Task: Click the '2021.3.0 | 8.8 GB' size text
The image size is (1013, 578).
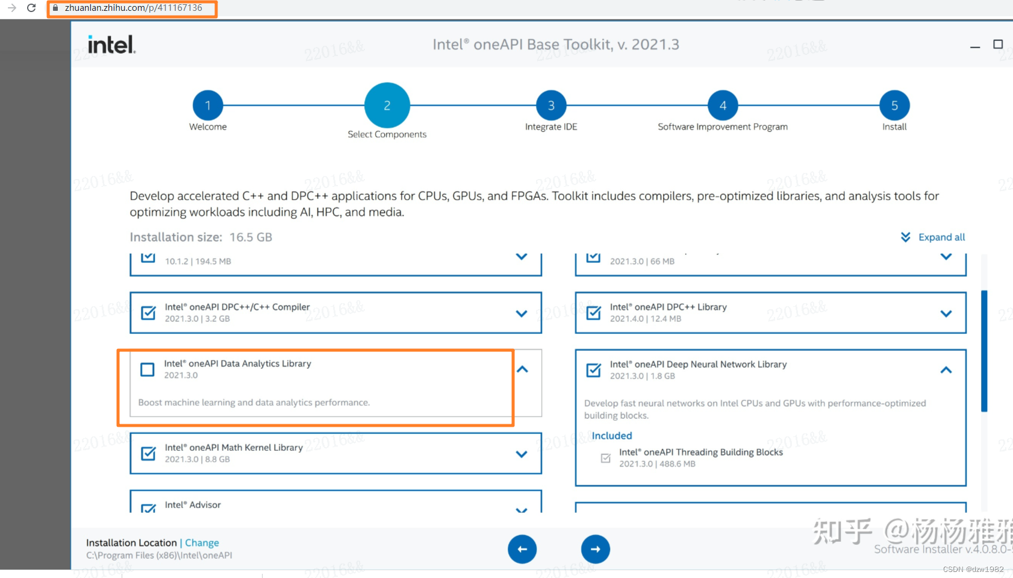Action: [198, 459]
